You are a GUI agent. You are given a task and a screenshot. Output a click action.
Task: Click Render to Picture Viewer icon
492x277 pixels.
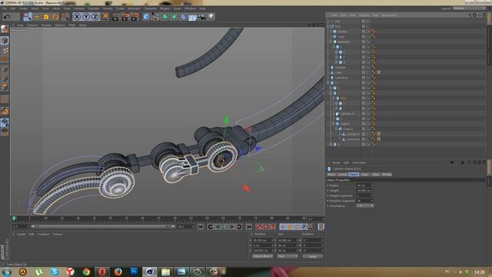coord(125,16)
